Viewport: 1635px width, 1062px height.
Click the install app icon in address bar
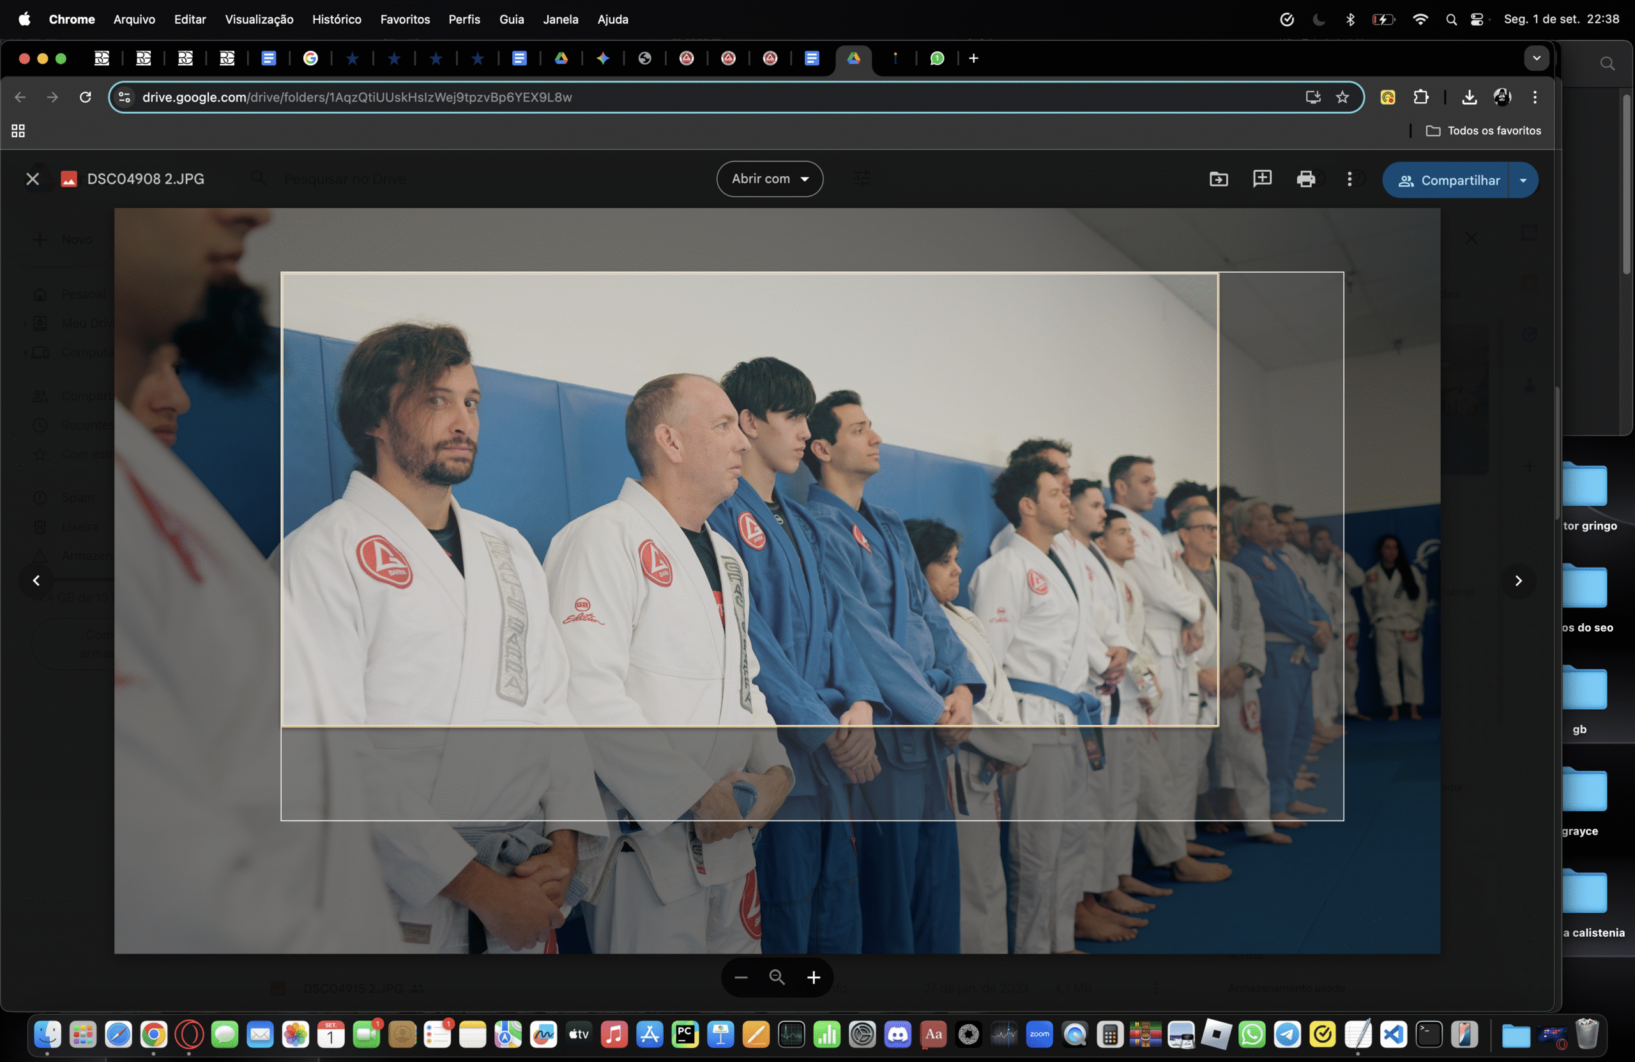click(1313, 97)
